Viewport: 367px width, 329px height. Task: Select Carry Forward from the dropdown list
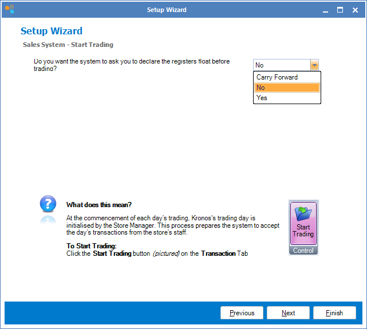(x=277, y=77)
